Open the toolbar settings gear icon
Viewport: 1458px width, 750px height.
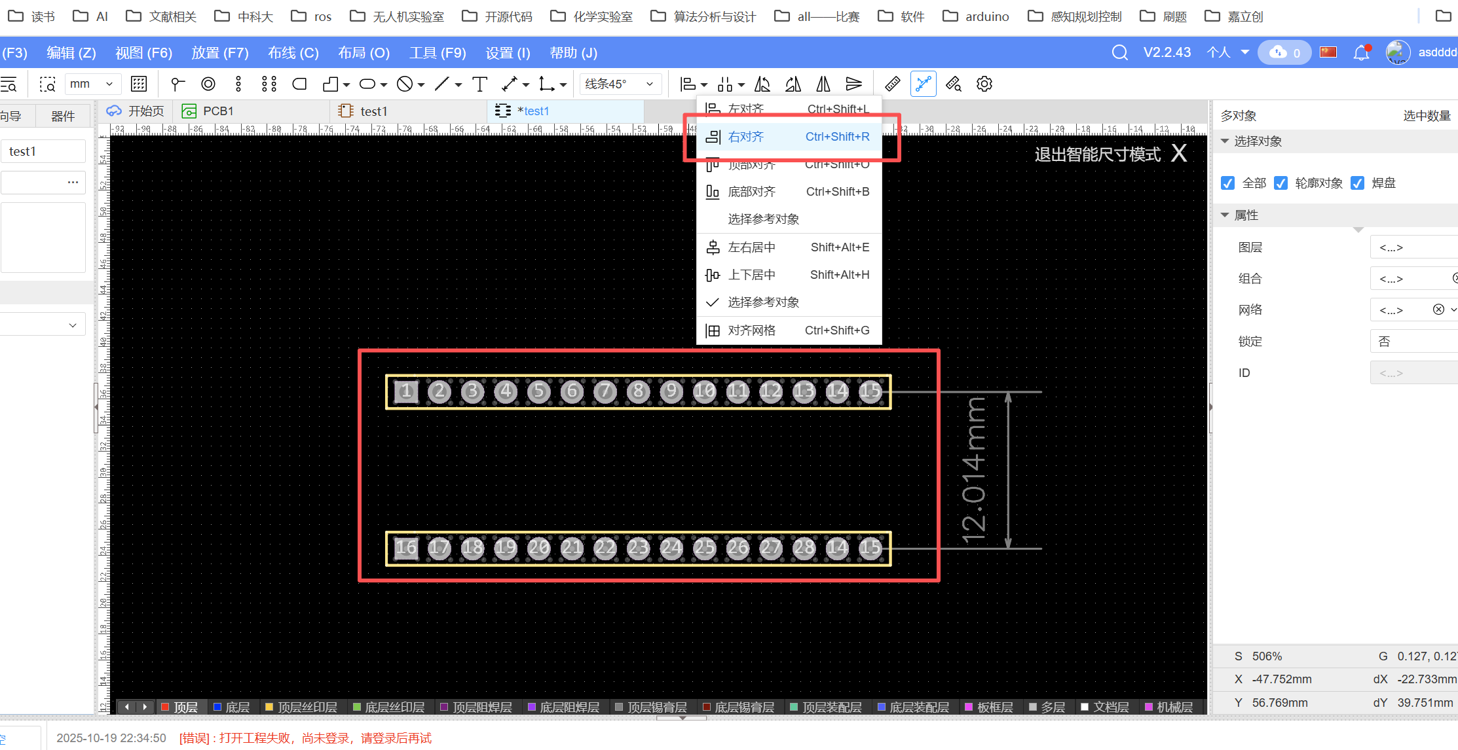984,84
